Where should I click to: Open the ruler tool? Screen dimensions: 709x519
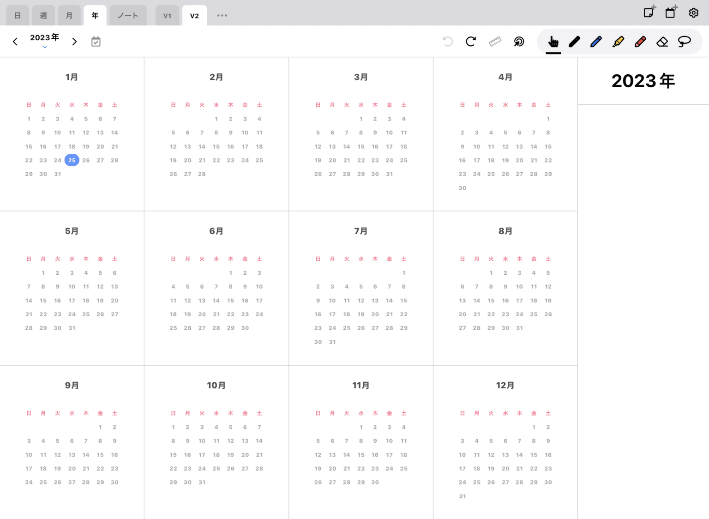(494, 42)
